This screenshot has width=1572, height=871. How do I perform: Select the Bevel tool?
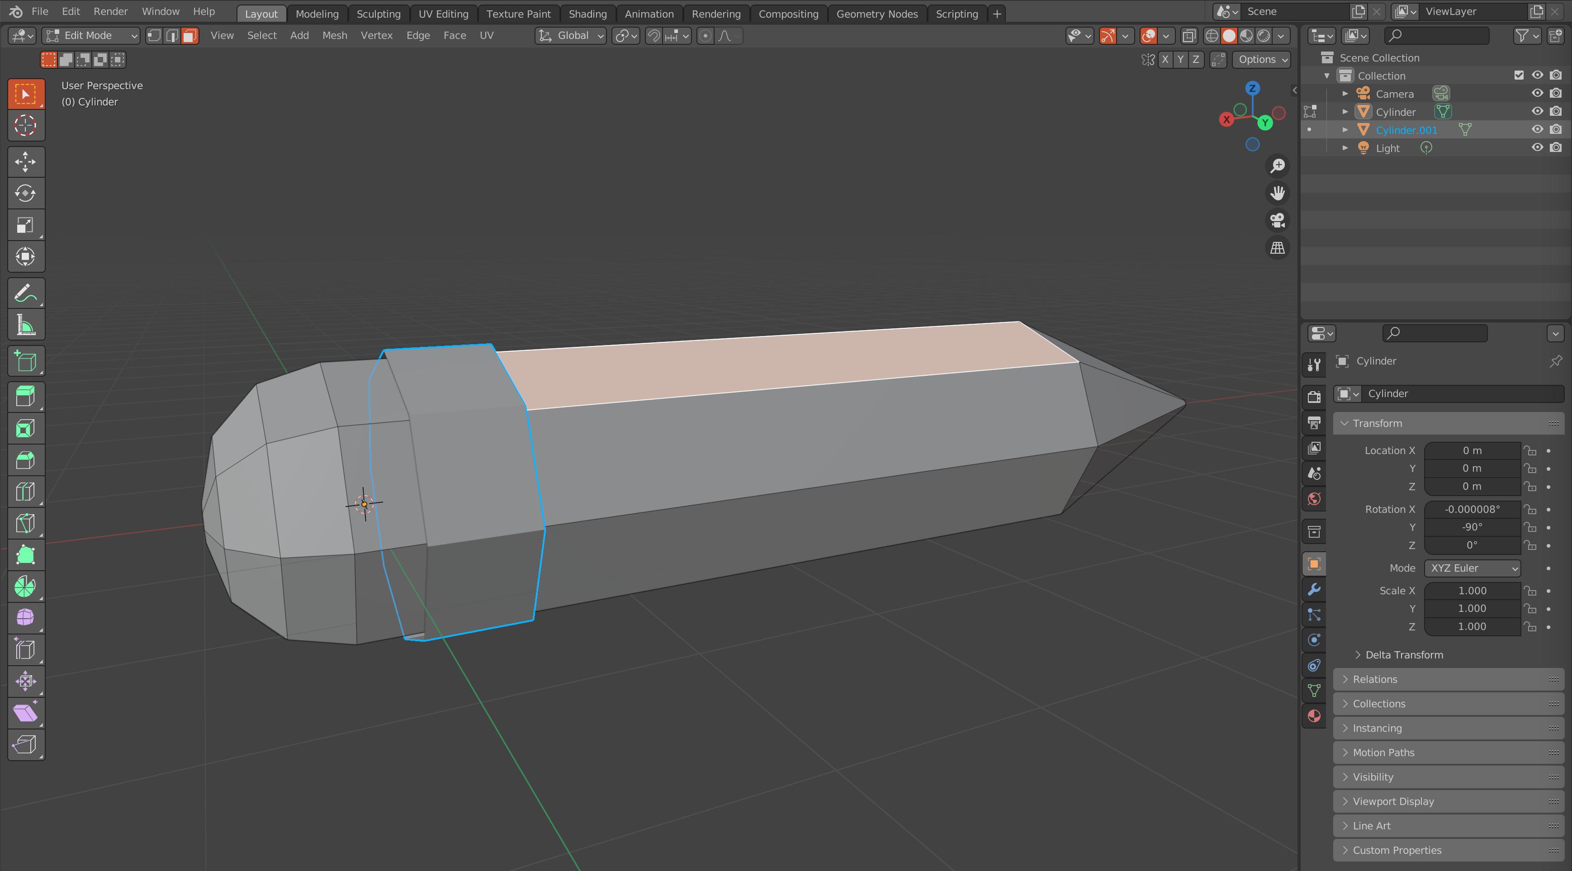click(x=26, y=459)
